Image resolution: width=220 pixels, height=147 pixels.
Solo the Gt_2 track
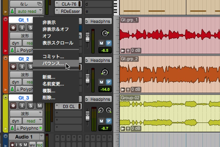click(30, 67)
